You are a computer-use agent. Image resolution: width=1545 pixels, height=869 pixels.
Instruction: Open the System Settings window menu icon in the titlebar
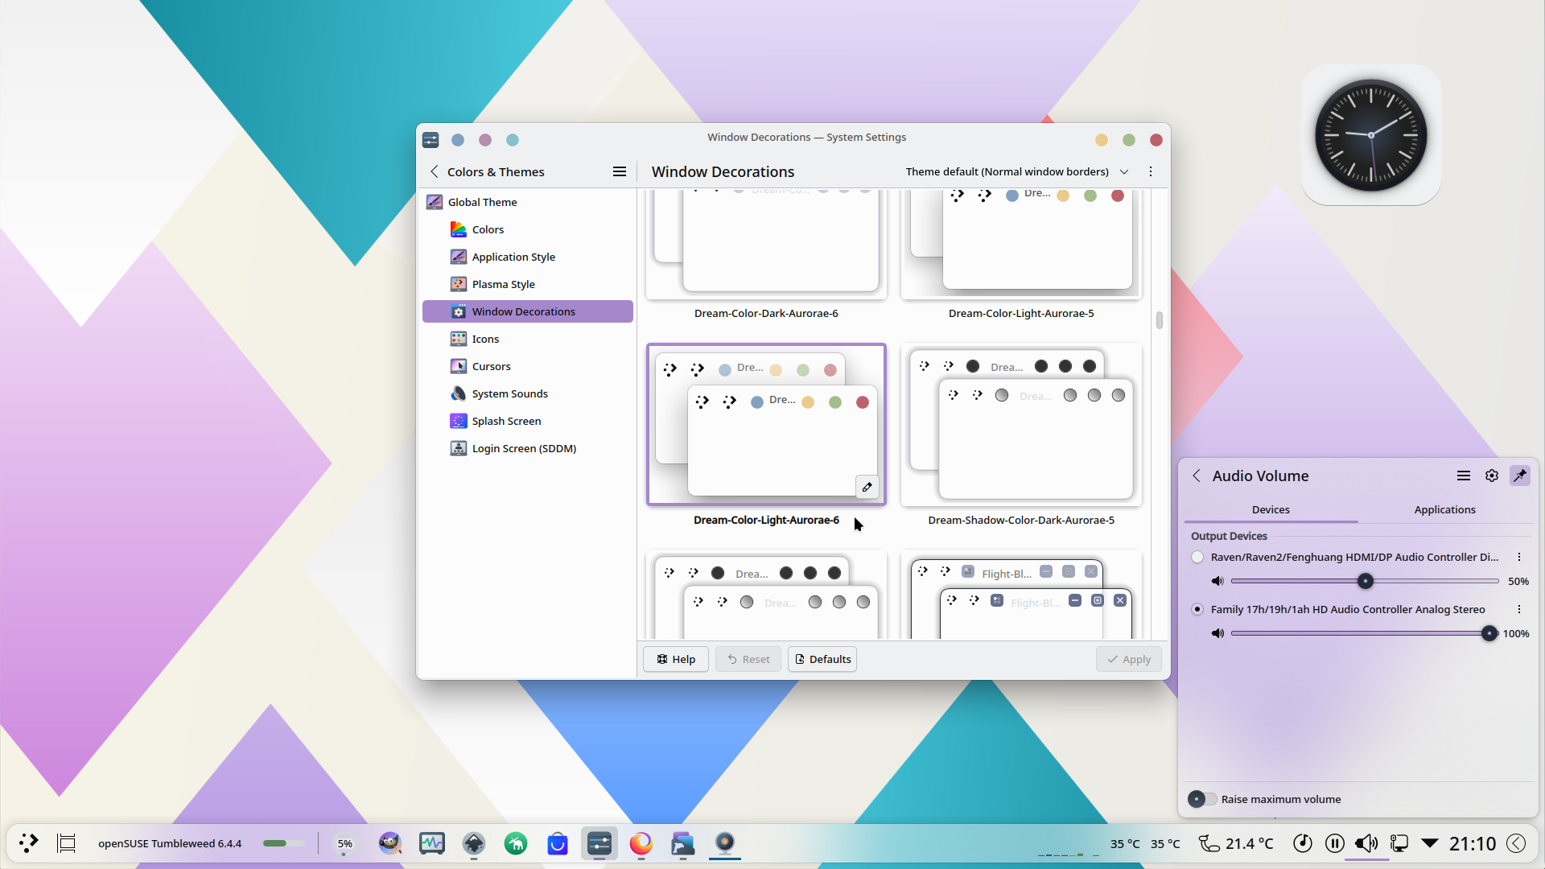point(431,139)
